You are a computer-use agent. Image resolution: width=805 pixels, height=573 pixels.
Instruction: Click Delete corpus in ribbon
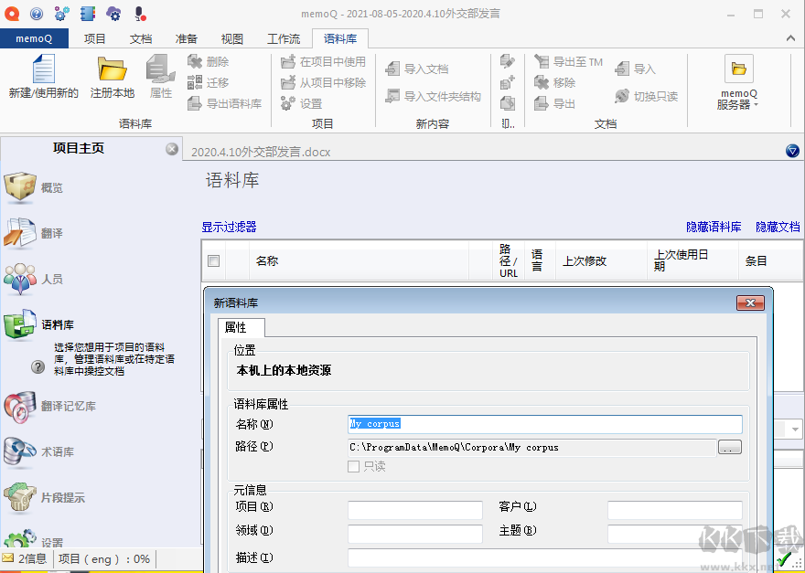coord(208,61)
